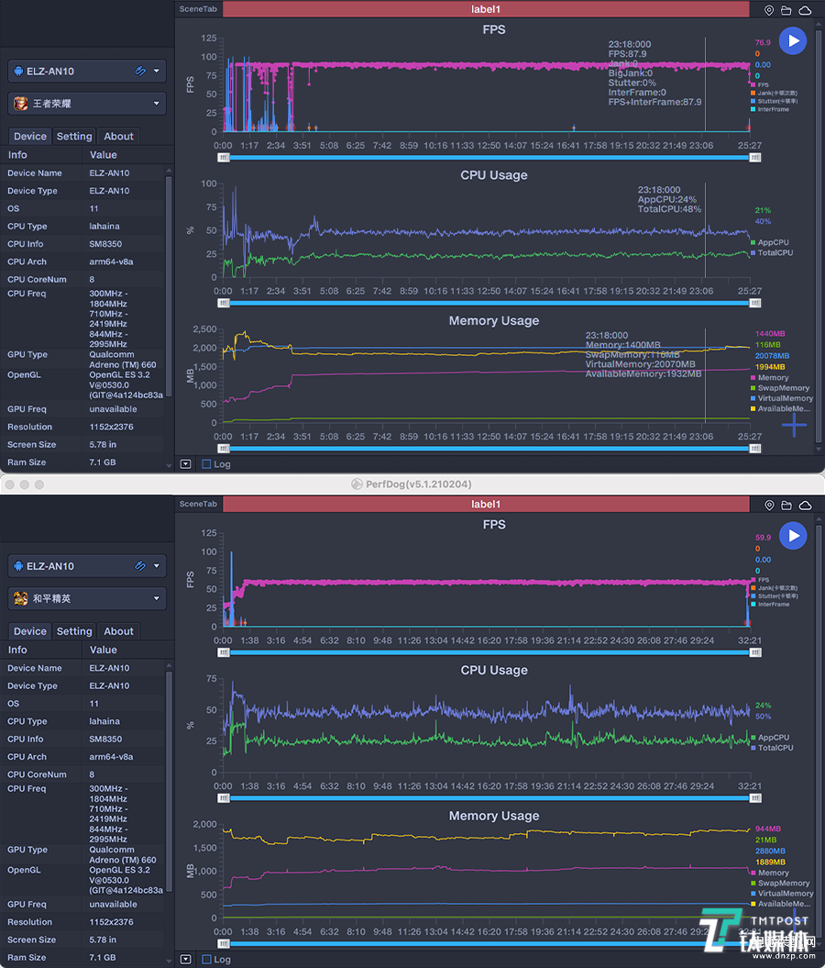This screenshot has height=968, width=825.
Task: Open the ELZ-AN10 device dropdown in bottom window
Action: coord(87,566)
